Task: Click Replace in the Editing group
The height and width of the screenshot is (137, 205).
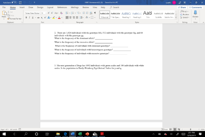Action: (184, 14)
